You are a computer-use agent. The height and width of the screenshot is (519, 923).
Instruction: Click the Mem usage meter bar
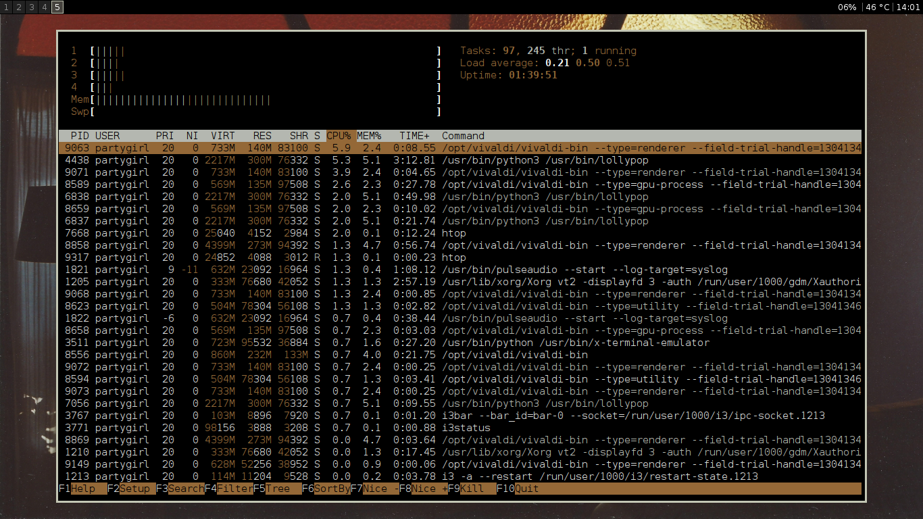pos(265,99)
